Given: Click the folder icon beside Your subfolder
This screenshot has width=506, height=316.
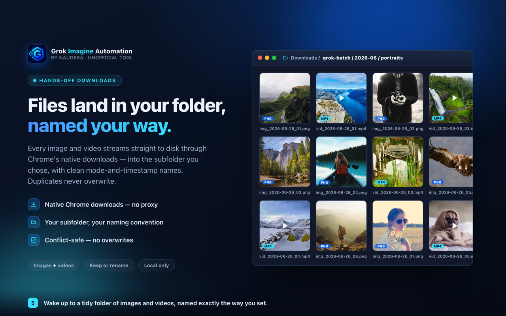Looking at the screenshot, I should (34, 222).
